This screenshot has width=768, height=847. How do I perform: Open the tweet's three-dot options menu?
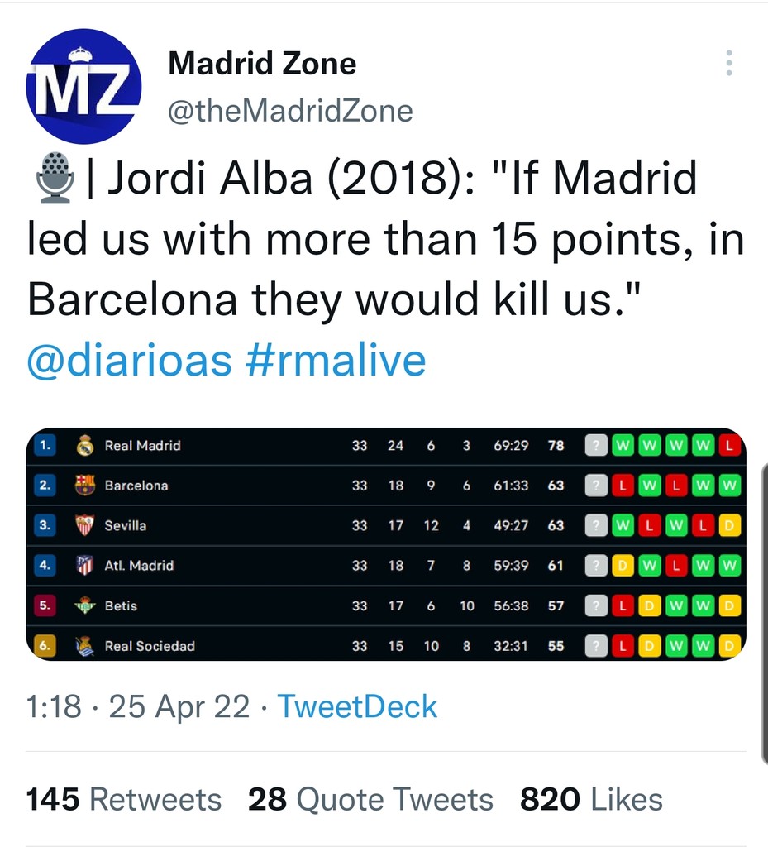click(728, 63)
